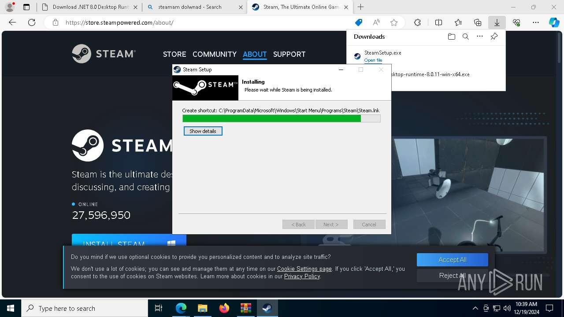
Task: Open File Explorer from the taskbar
Action: (x=203, y=308)
